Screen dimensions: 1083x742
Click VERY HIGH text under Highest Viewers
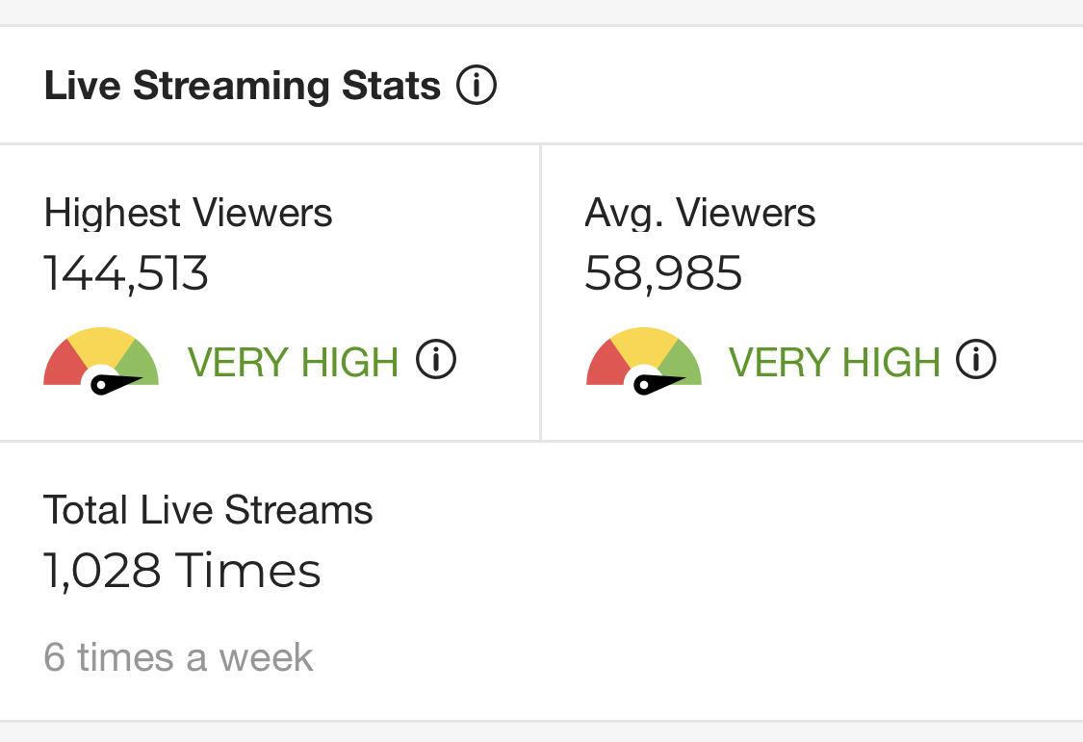point(293,363)
